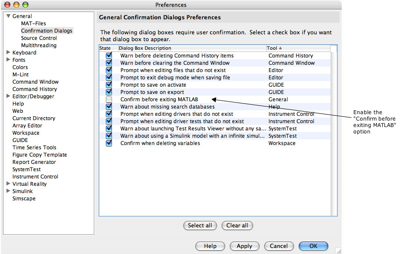This screenshot has width=408, height=254.
Task: Select Source Control in the tree
Action: click(39, 38)
